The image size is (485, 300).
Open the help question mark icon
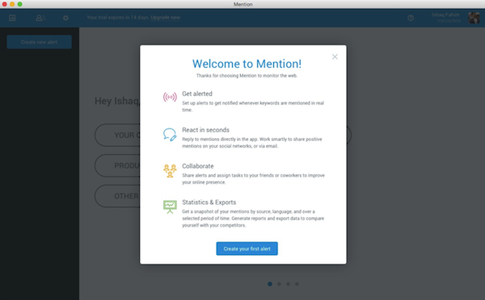coord(411,18)
